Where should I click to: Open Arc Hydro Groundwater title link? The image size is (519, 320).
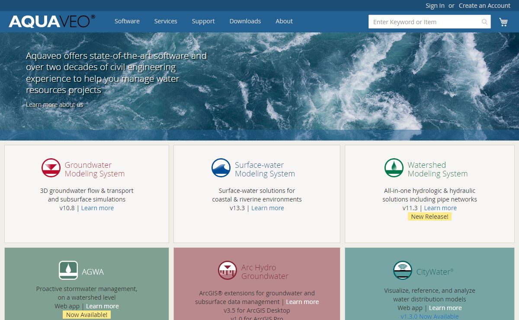[265, 272]
